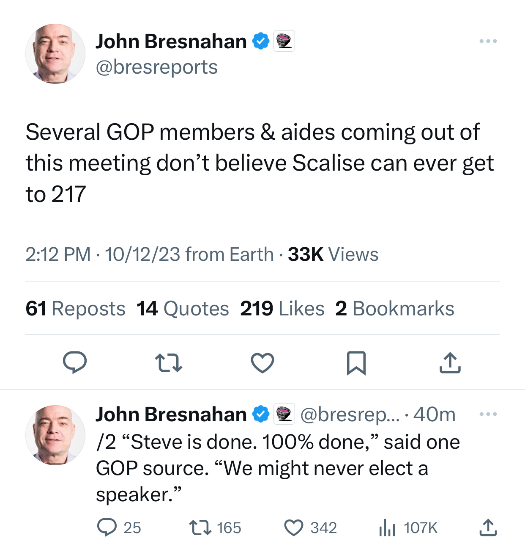Open more options on the reply tweet

tap(488, 414)
